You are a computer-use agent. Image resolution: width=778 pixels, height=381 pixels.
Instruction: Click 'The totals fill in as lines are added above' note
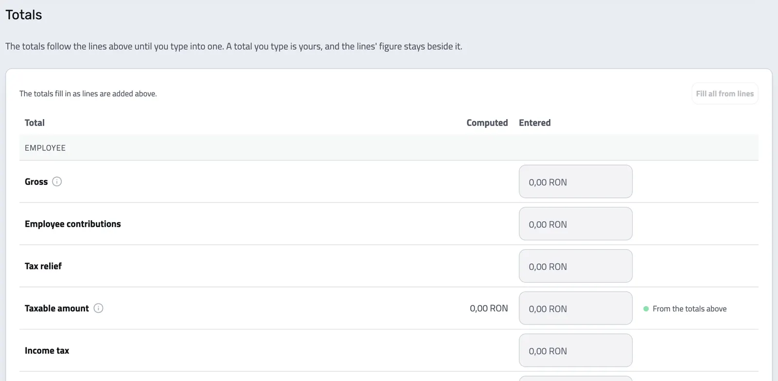(x=88, y=93)
